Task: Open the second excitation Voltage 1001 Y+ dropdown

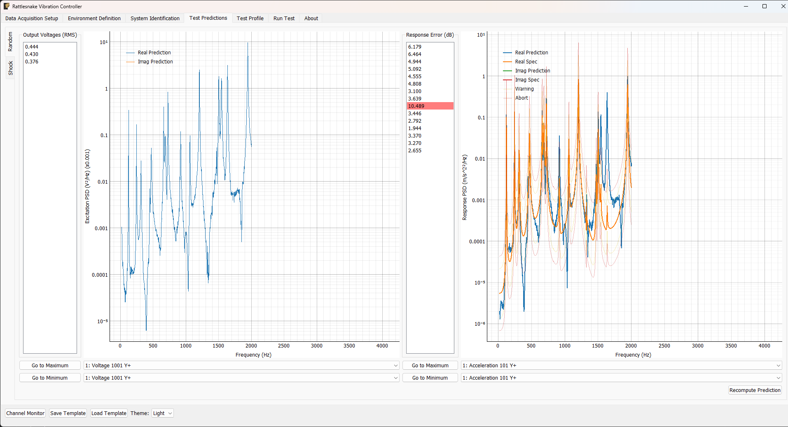Action: point(241,378)
